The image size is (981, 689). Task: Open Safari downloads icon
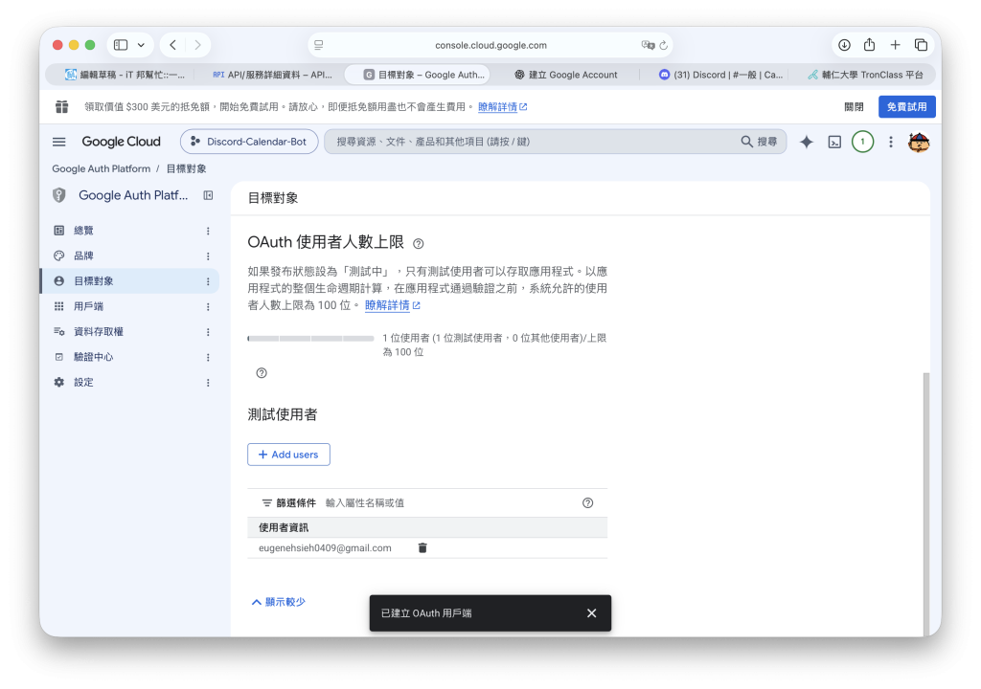(x=844, y=45)
